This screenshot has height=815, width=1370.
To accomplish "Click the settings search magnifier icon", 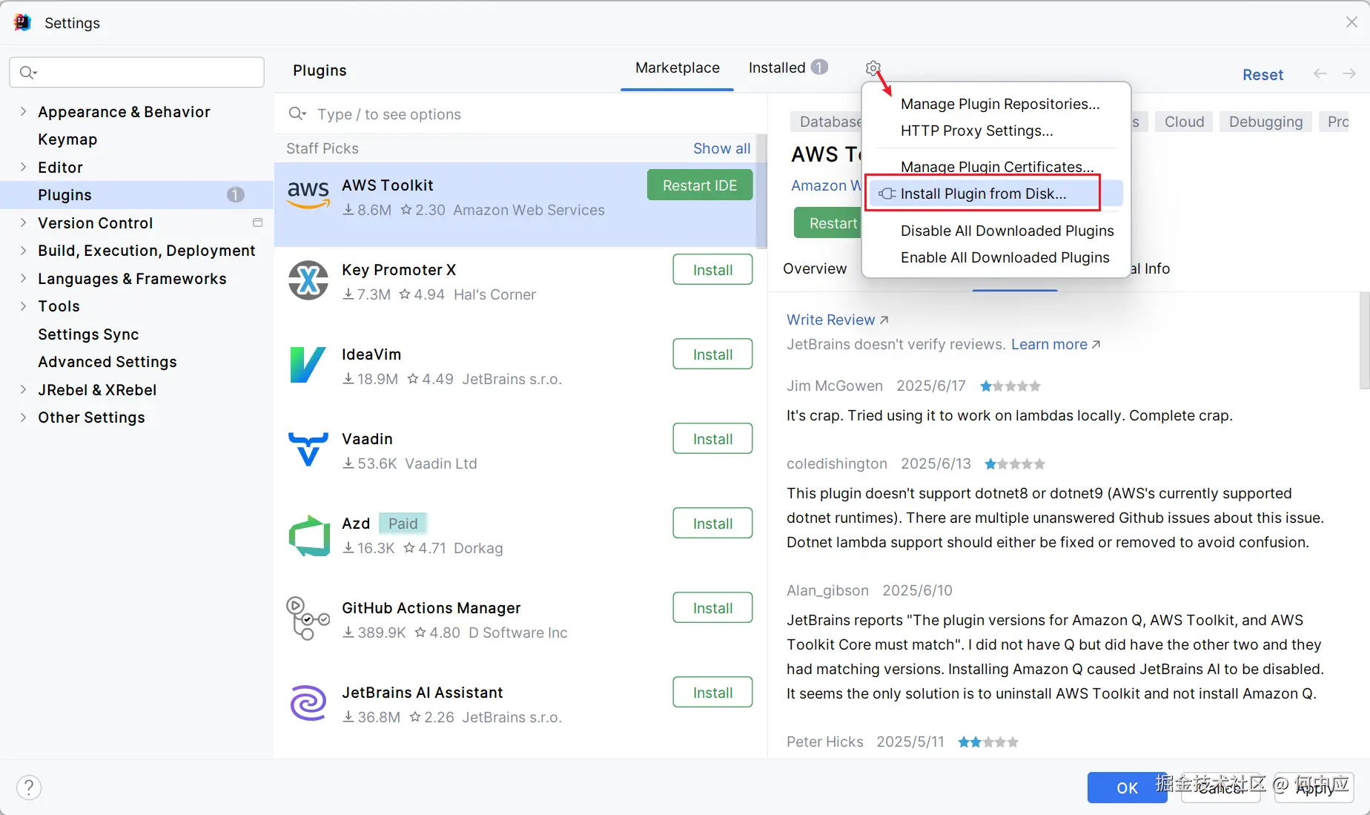I will (x=28, y=72).
